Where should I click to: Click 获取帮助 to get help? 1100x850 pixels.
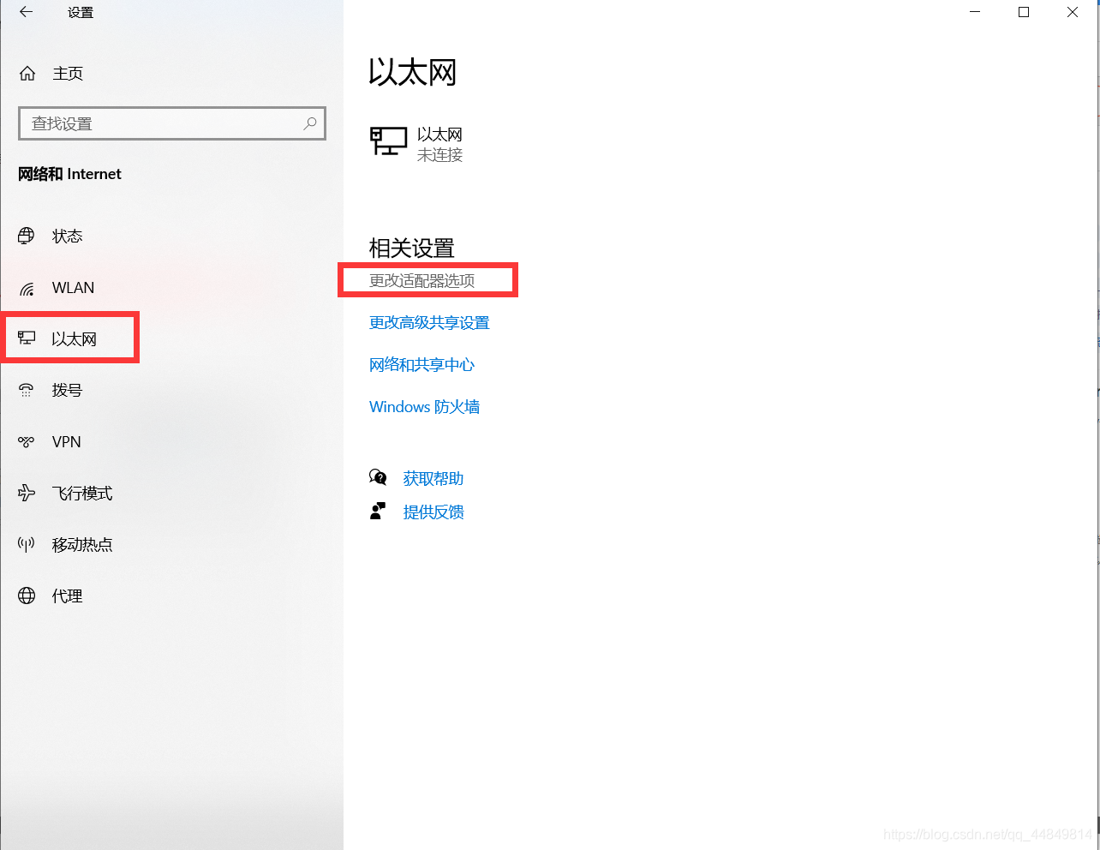coord(432,478)
